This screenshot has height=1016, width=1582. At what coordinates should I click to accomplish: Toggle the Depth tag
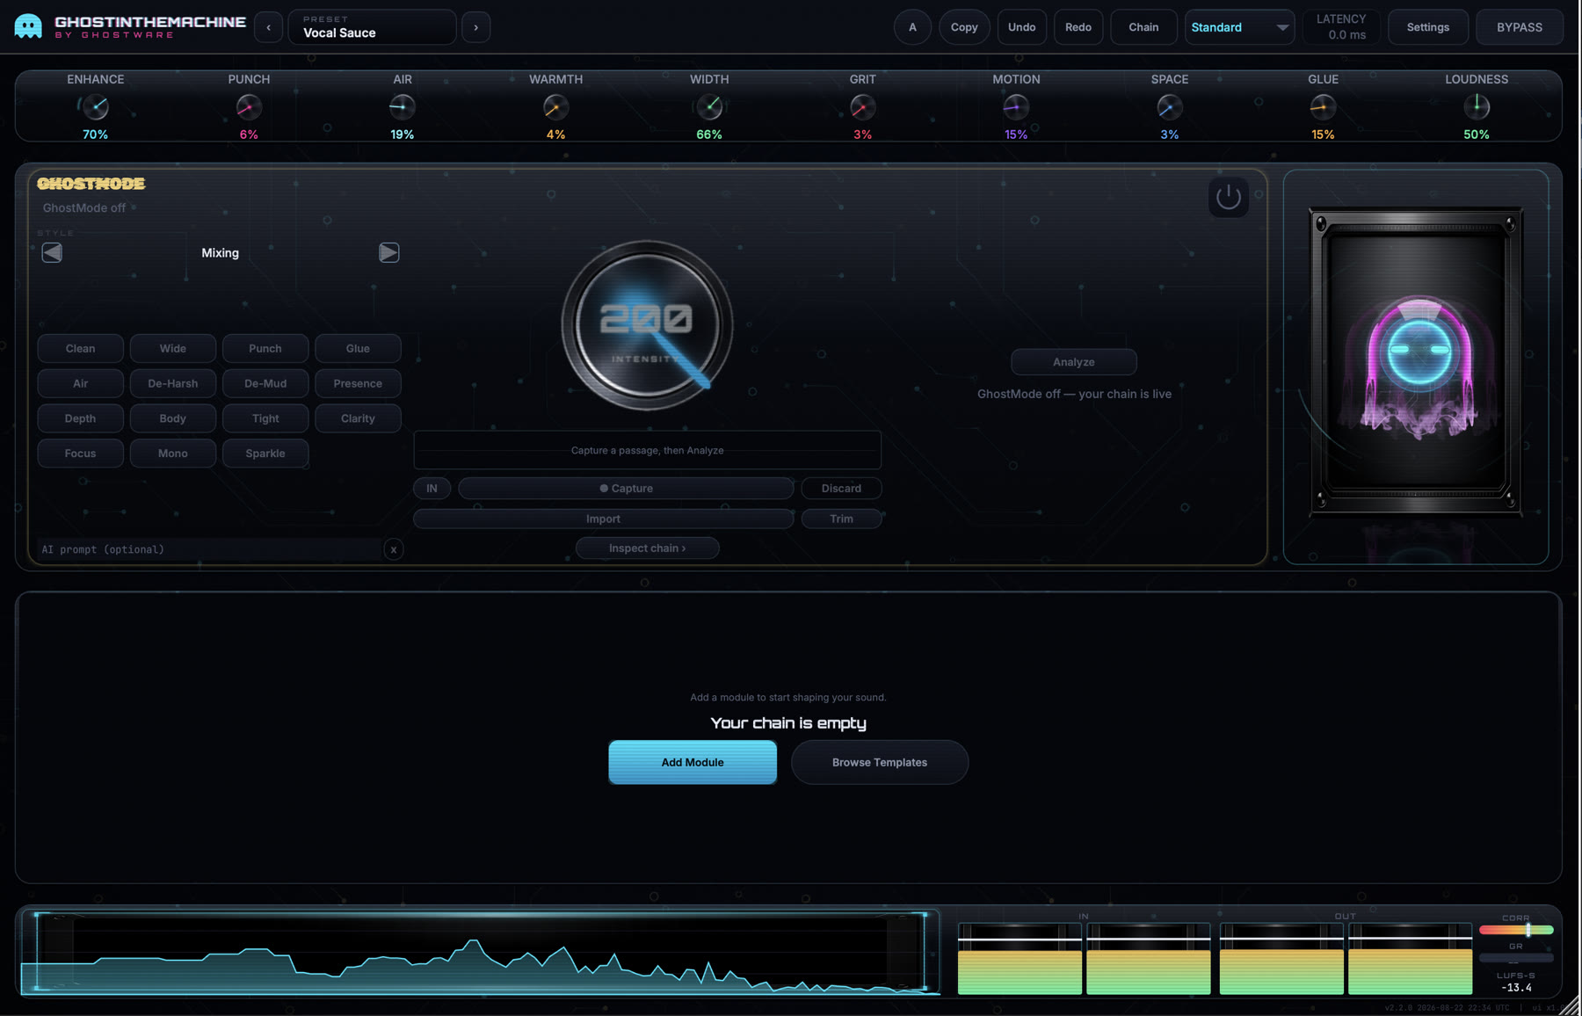(80, 419)
